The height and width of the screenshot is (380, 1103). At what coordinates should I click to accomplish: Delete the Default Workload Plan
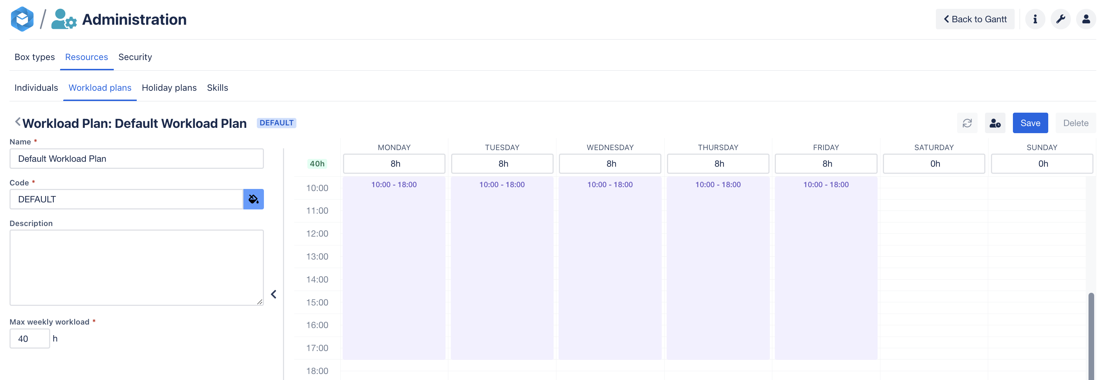[1075, 123]
